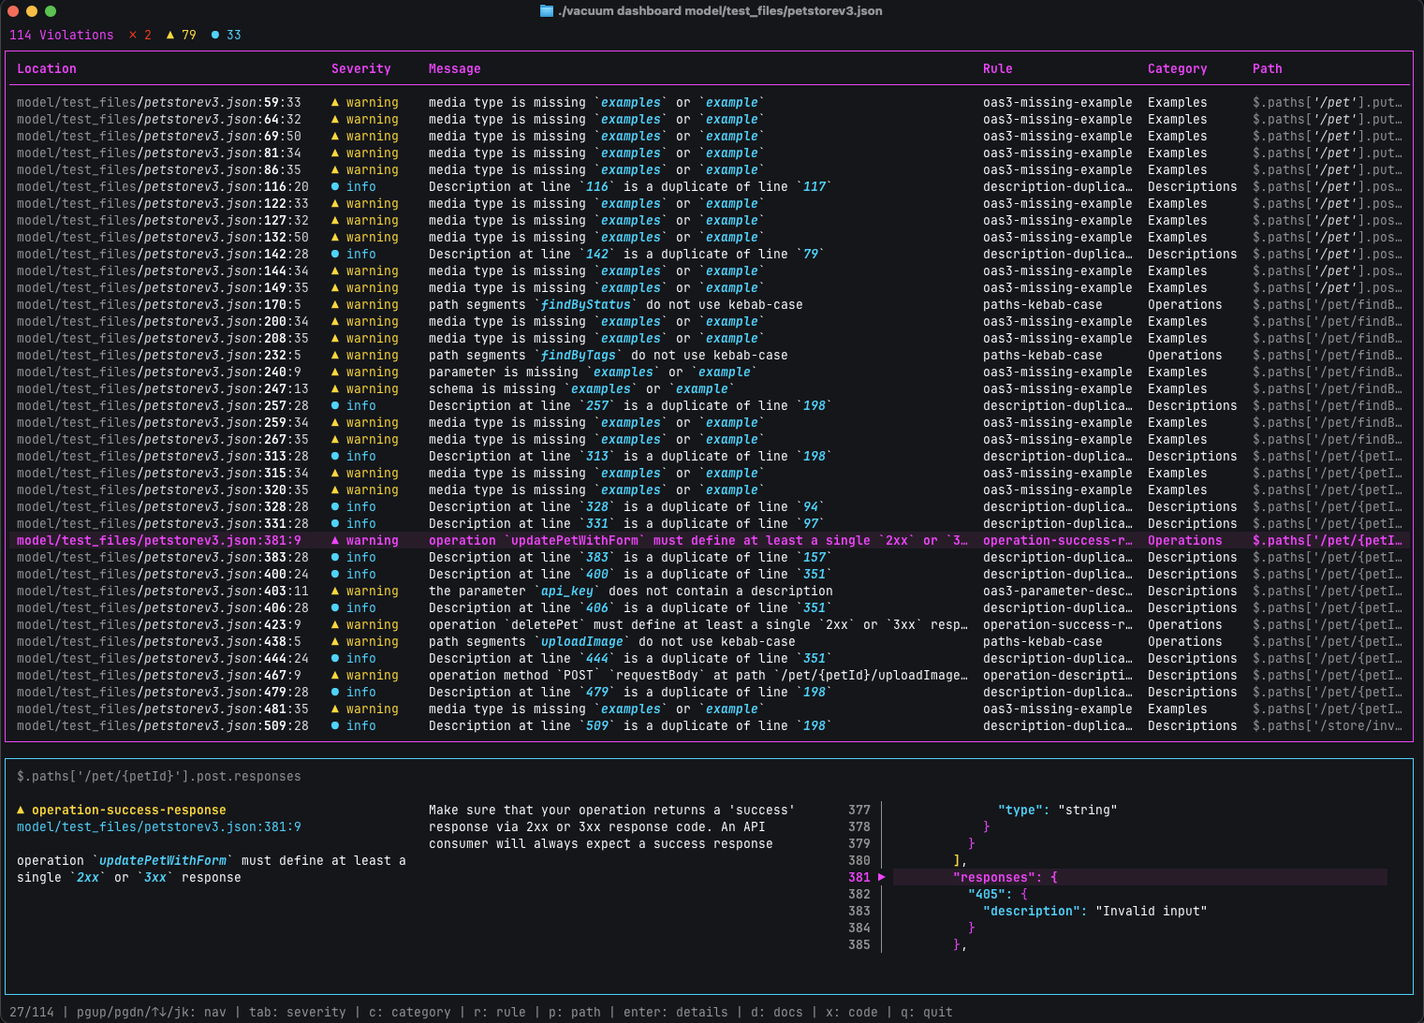The width and height of the screenshot is (1424, 1023).
Task: Click the path '$.paths['/store/inv…' cell
Action: (x=1328, y=726)
